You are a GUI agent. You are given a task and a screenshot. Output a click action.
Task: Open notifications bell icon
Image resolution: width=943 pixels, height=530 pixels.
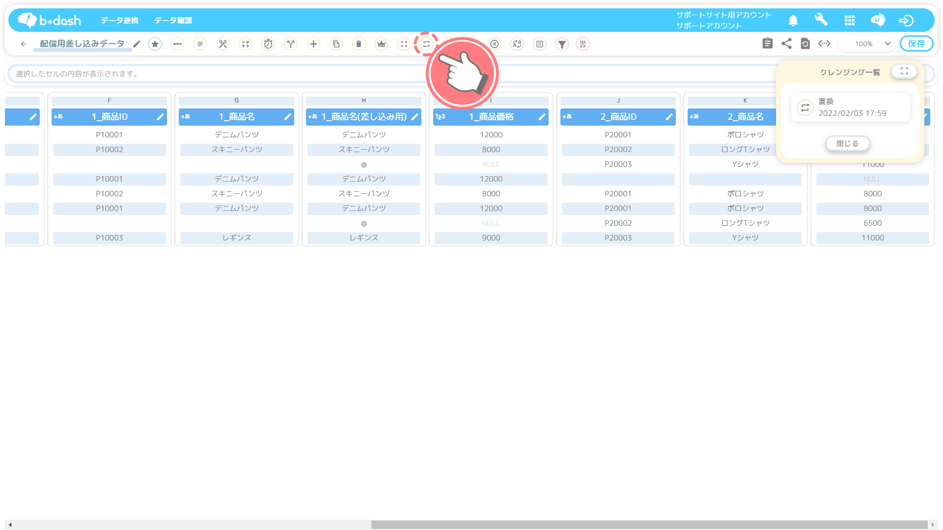pos(793,20)
